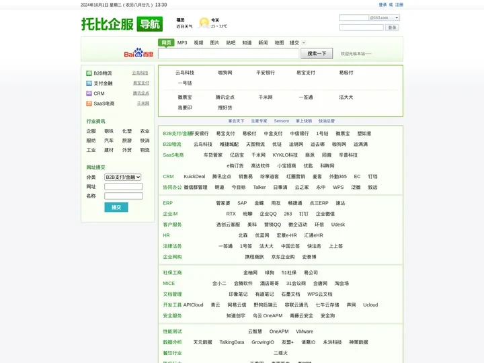Open the 搜好货 link in the top box
Viewport: 484px width, 363px height.
(225, 108)
